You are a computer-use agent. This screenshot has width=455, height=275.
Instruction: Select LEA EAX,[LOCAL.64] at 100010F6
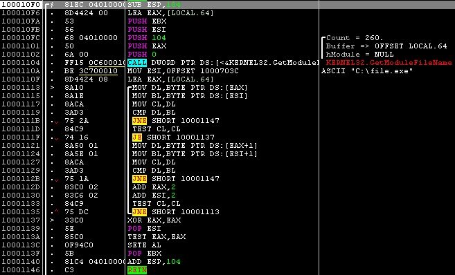(x=170, y=13)
